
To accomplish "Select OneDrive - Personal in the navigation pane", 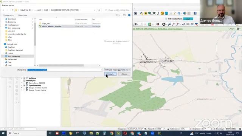I will pyautogui.click(x=15, y=50).
